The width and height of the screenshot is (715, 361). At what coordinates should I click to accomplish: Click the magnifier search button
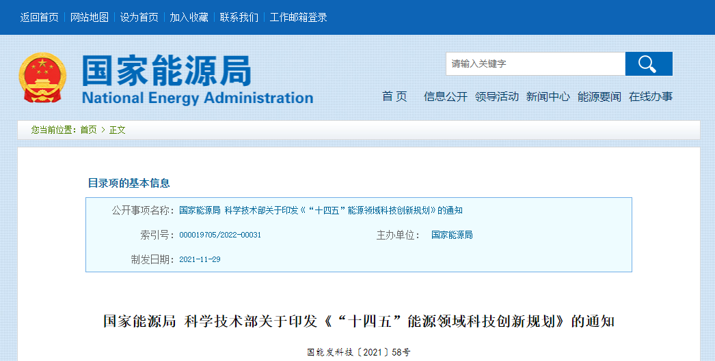[649, 63]
